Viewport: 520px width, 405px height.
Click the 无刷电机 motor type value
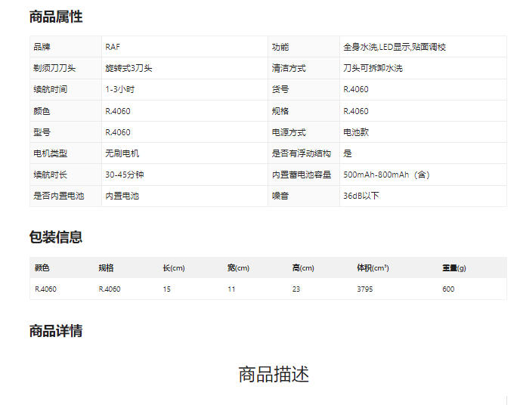[122, 153]
